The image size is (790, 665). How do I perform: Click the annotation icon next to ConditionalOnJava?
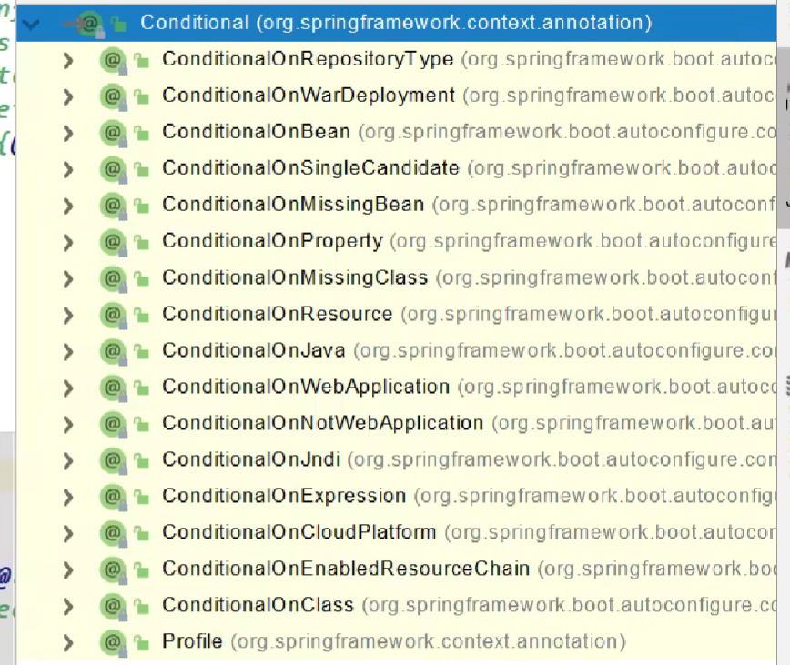click(112, 351)
